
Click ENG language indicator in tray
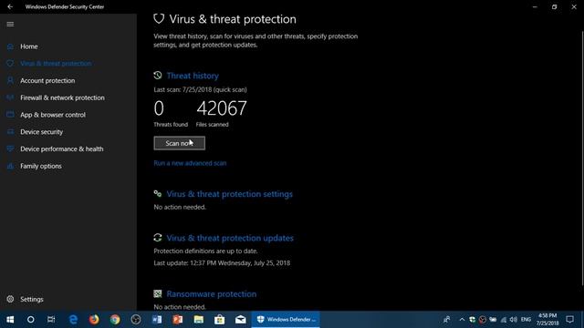click(526, 320)
